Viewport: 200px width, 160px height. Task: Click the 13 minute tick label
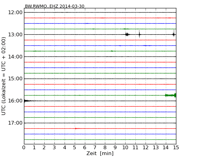156,148
